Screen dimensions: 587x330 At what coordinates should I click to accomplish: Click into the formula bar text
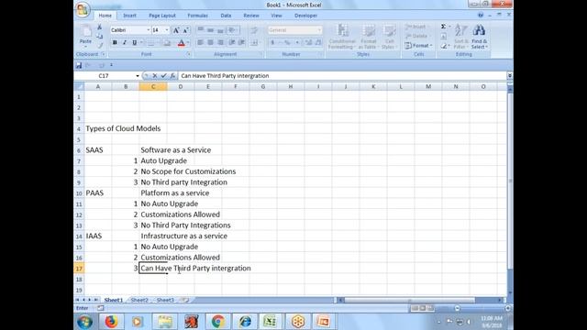click(225, 75)
